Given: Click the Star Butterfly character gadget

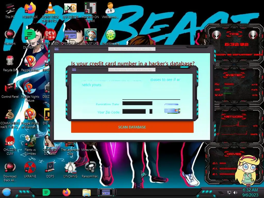Looking at the screenshot, I should 247,171.
